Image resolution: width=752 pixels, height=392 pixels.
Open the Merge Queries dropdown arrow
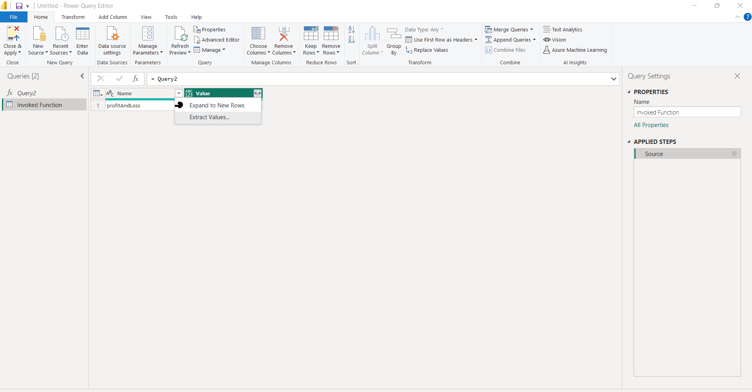pos(532,29)
